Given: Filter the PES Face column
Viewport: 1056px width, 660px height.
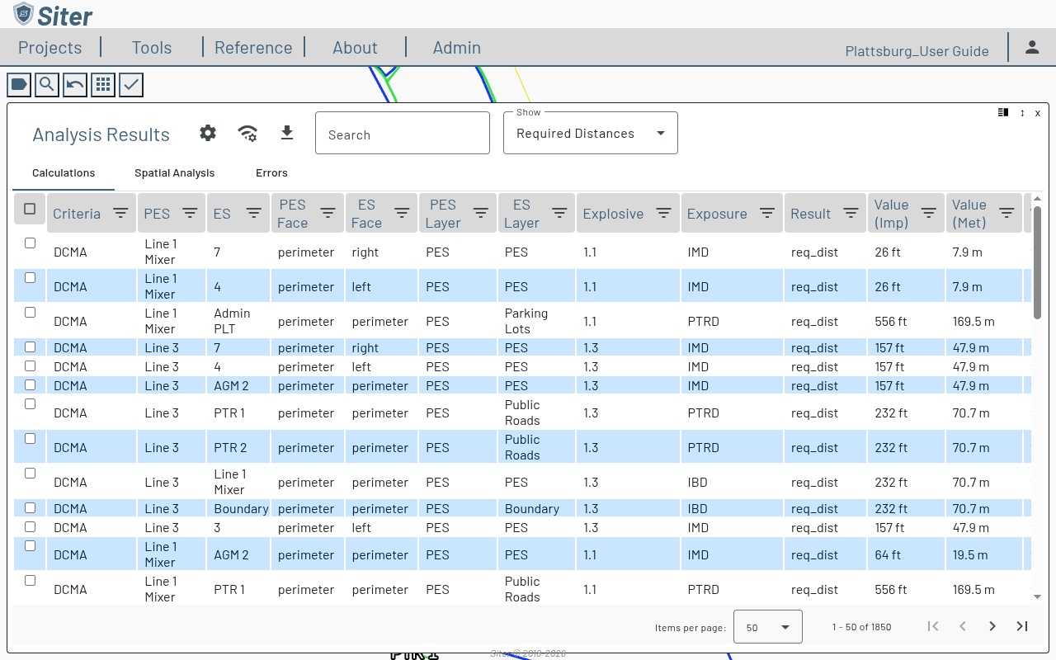Looking at the screenshot, I should 328,213.
